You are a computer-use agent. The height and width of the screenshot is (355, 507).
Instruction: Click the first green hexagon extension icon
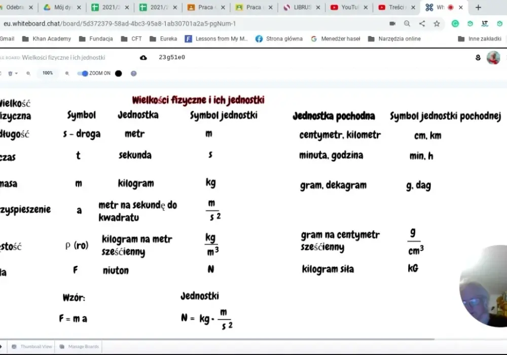coord(470,24)
